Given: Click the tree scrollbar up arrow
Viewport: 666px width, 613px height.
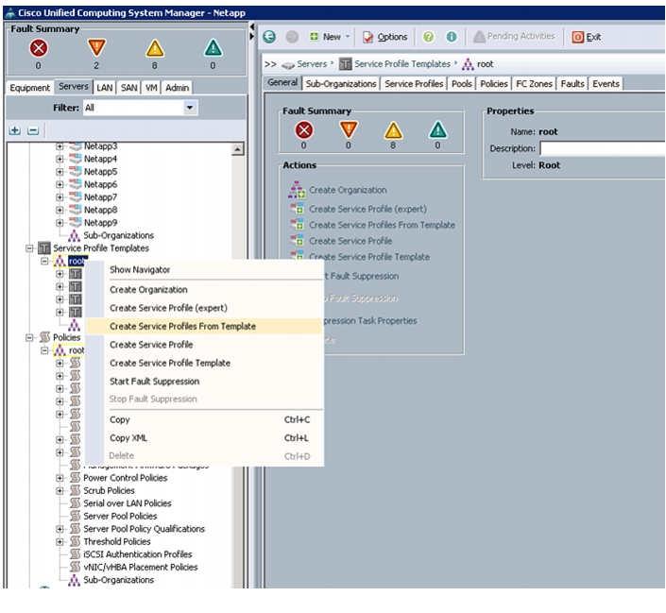Looking at the screenshot, I should 237,149.
